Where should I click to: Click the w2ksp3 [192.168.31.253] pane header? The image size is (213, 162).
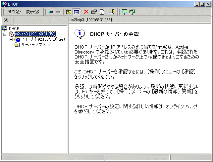point(91,20)
